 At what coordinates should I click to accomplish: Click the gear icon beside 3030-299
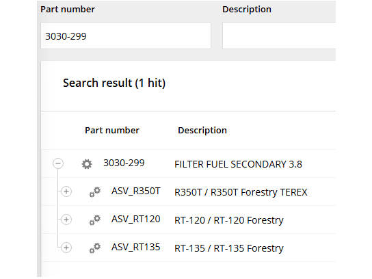coord(87,164)
